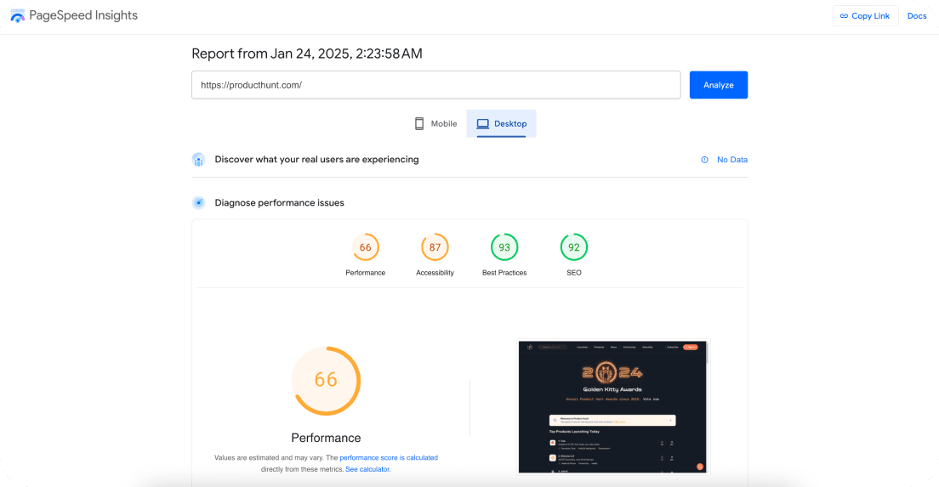939x487 pixels.
Task: Click the Analyze button
Action: [x=718, y=85]
